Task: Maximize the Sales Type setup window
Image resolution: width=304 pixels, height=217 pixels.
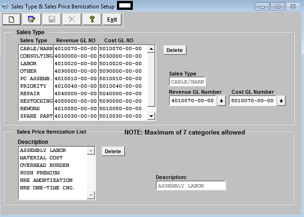Action: coord(277,7)
